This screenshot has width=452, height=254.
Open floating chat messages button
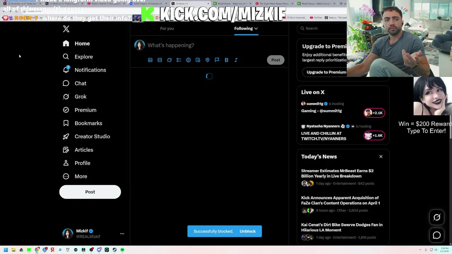tap(437, 235)
